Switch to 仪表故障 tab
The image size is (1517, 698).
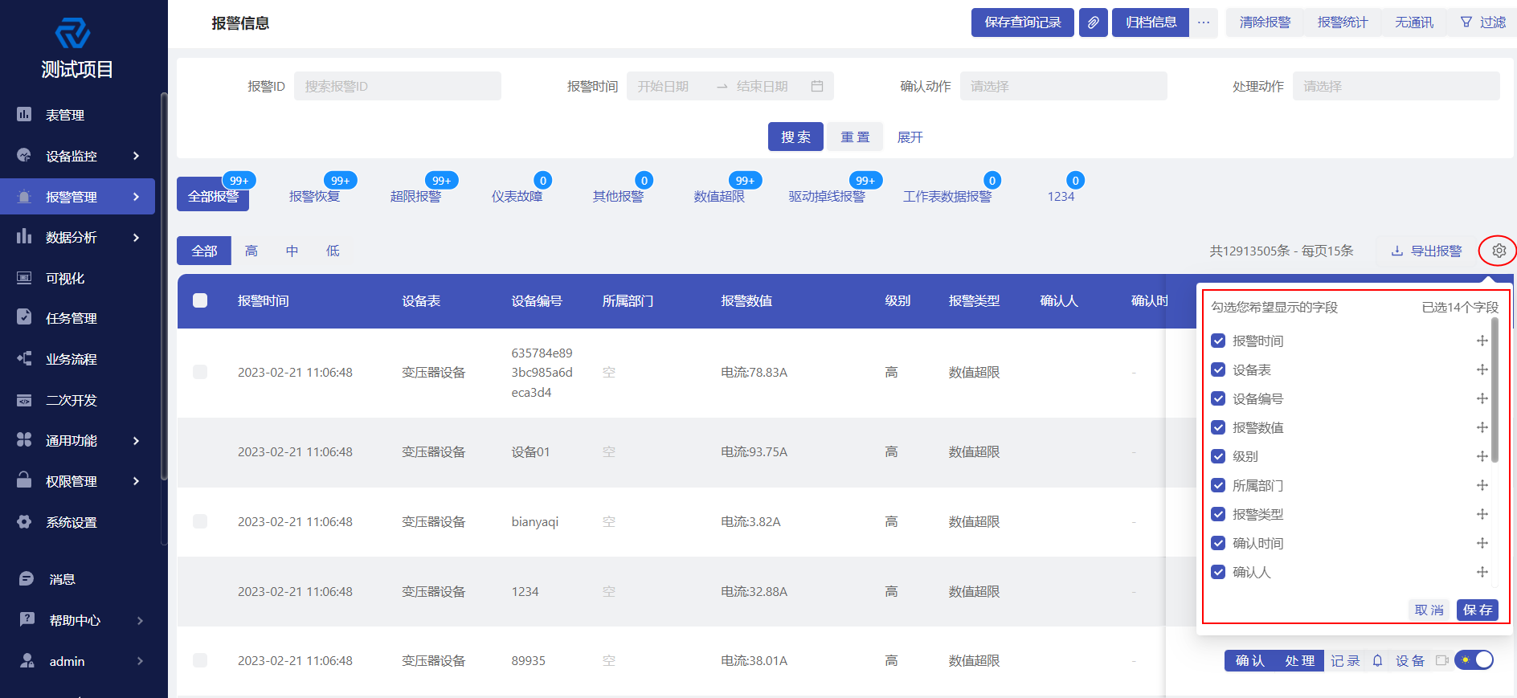coord(517,196)
